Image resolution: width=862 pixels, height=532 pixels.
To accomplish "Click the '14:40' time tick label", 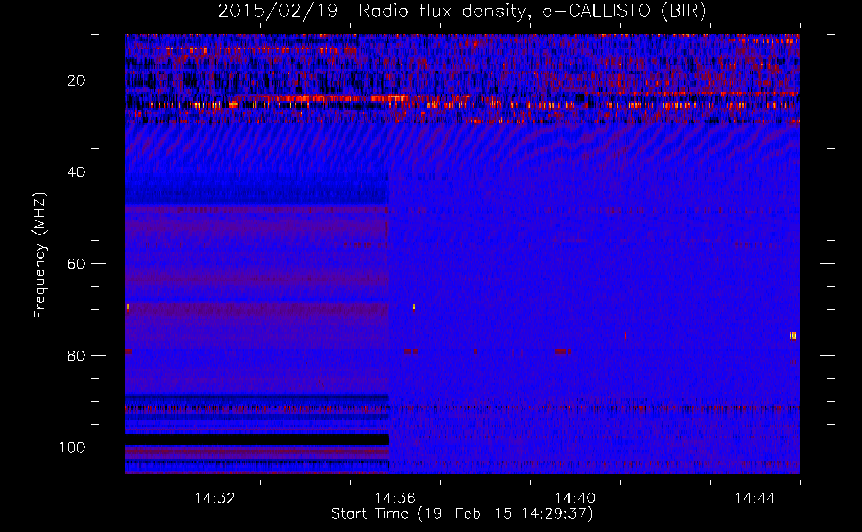I will (575, 498).
